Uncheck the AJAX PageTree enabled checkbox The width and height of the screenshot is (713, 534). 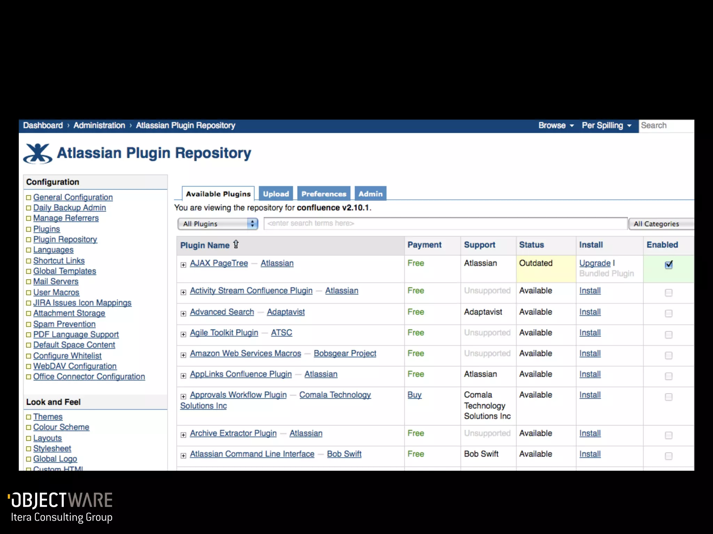(x=668, y=265)
